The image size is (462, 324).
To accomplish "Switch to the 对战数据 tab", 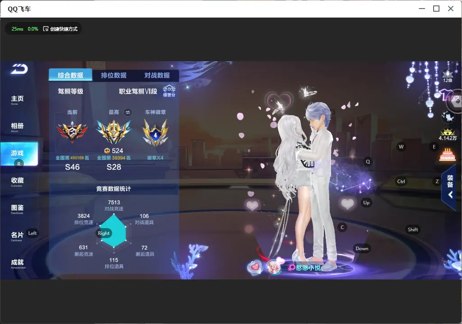I will 157,75.
